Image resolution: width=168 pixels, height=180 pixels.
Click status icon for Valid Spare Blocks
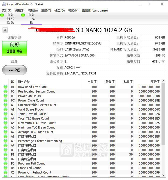5,109
